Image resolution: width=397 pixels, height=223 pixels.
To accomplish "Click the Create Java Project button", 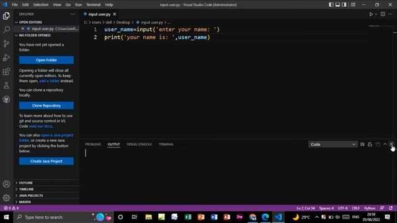I will (x=47, y=161).
